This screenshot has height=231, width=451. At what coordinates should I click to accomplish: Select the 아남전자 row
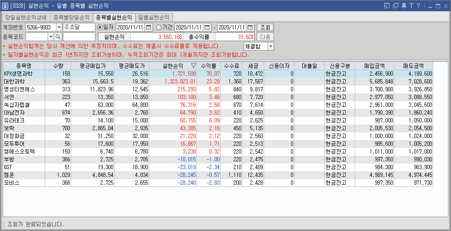pos(218,113)
